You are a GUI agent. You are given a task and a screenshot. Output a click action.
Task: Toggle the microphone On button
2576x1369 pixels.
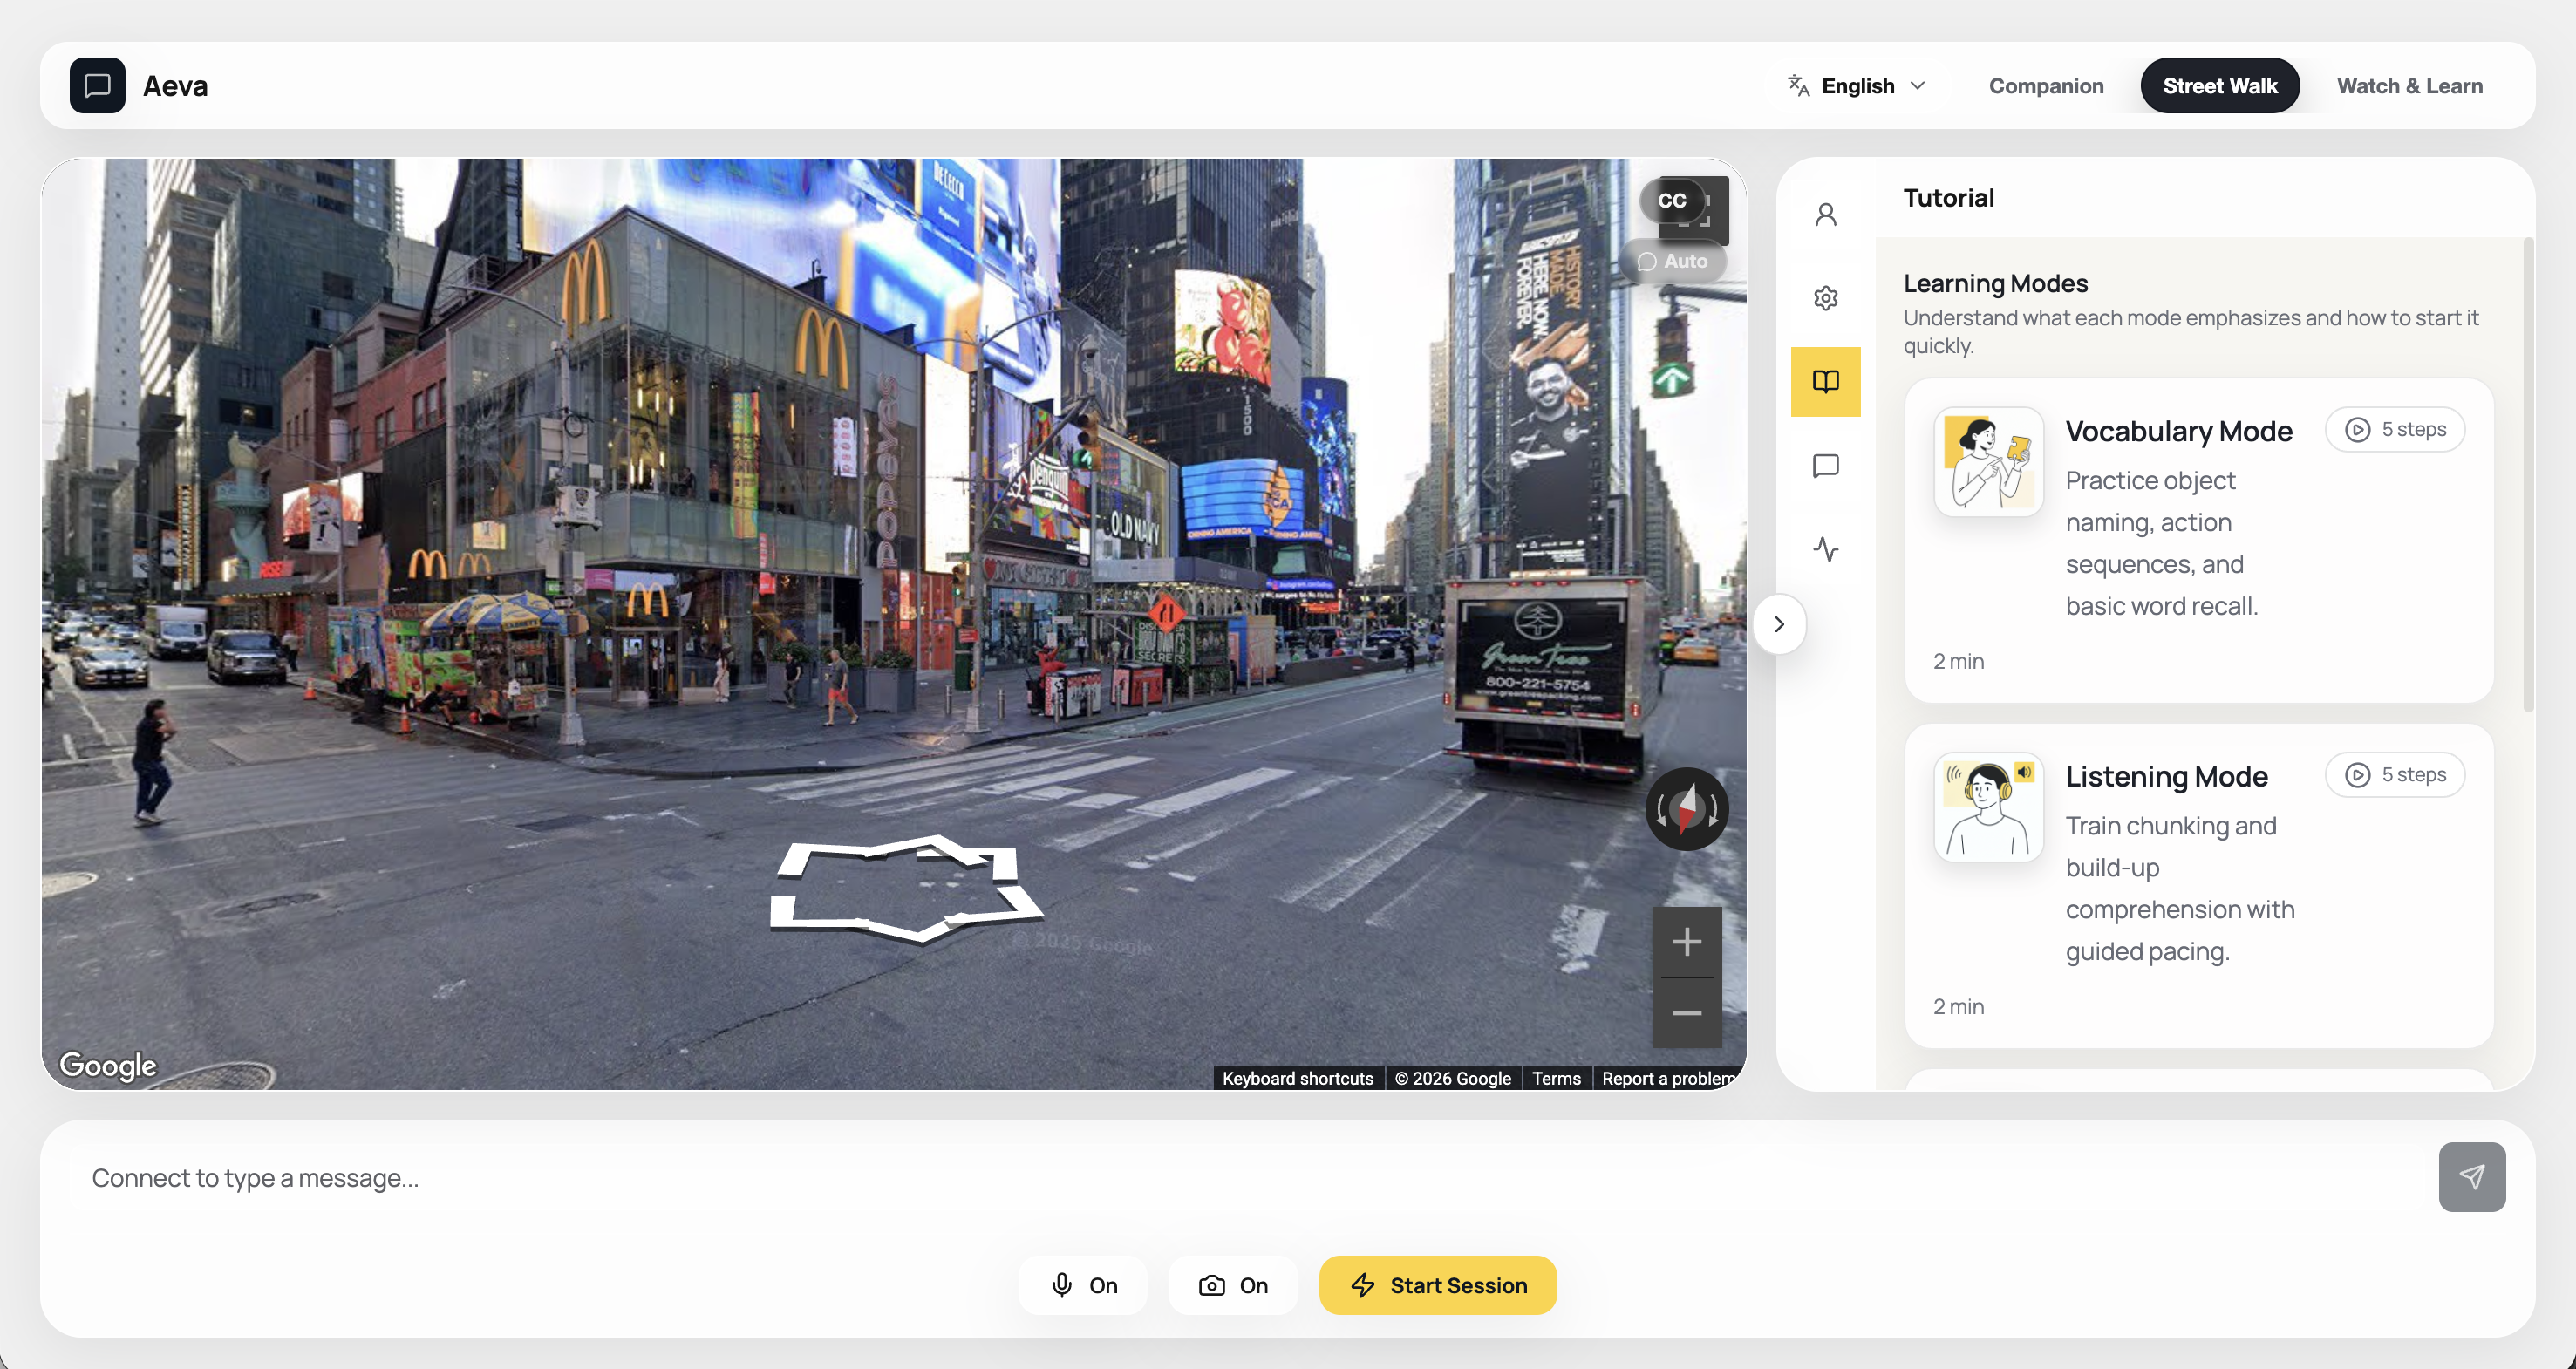[x=1083, y=1285]
